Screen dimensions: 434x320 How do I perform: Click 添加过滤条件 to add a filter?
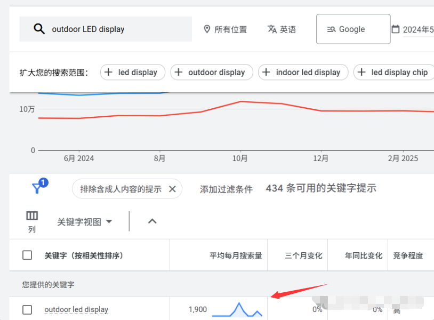(226, 189)
